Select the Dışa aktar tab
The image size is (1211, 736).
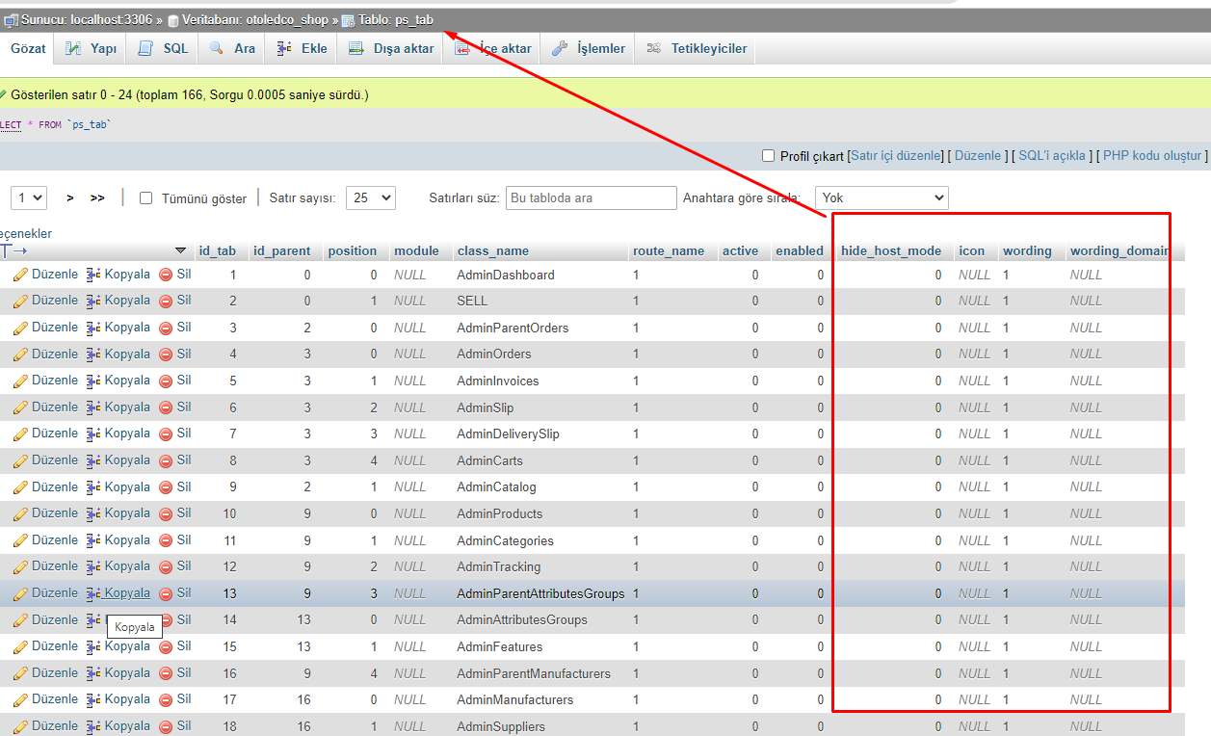390,48
